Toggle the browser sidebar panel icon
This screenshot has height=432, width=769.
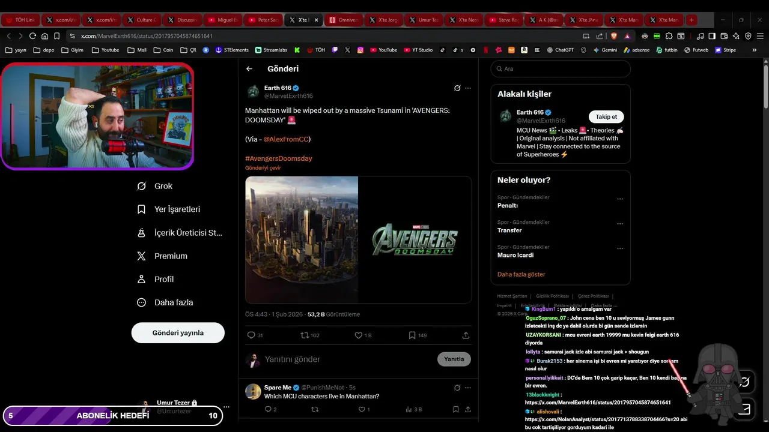pos(712,36)
